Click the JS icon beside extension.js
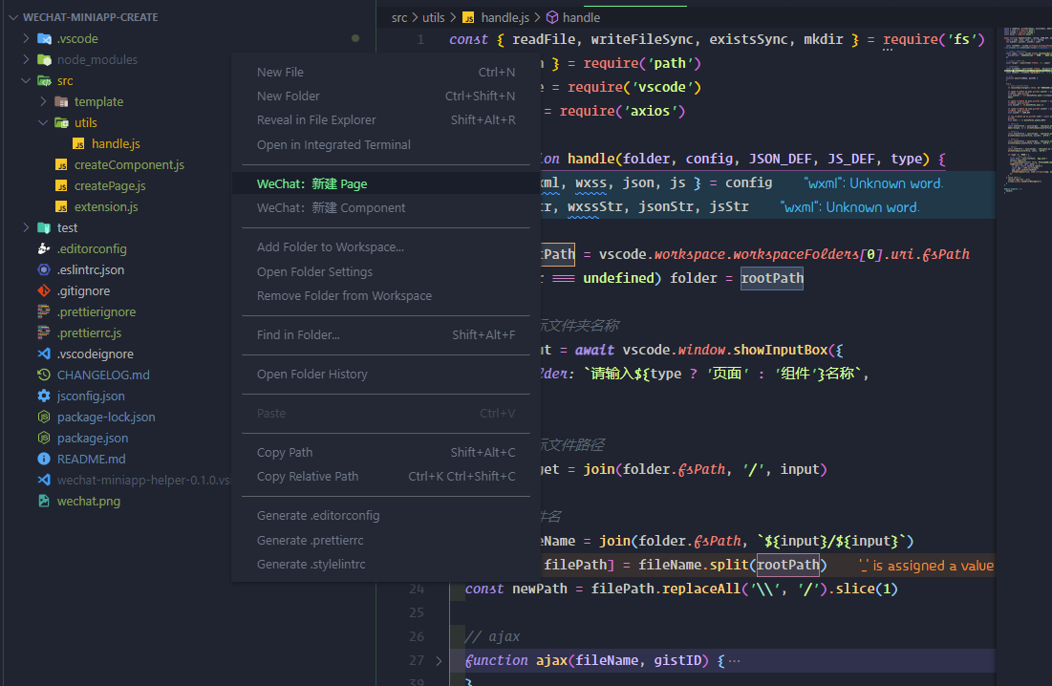Screen dimensions: 1052x686 61,207
